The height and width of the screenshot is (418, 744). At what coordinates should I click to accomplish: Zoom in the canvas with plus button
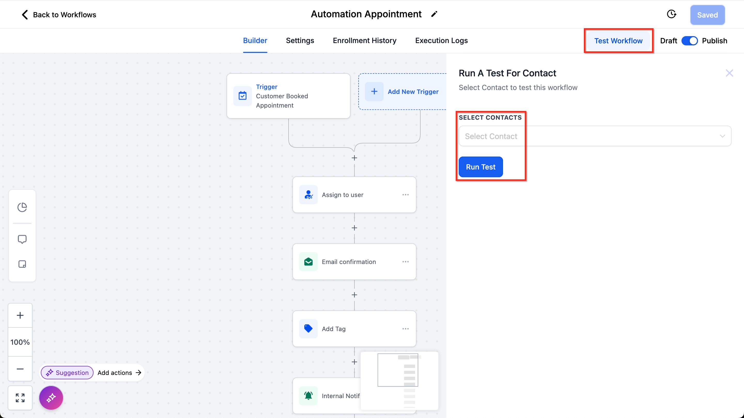(20, 315)
